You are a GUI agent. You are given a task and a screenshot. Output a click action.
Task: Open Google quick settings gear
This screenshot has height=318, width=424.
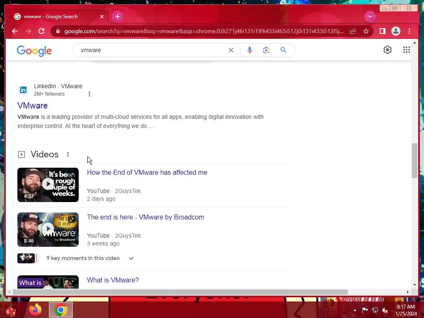[x=387, y=50]
